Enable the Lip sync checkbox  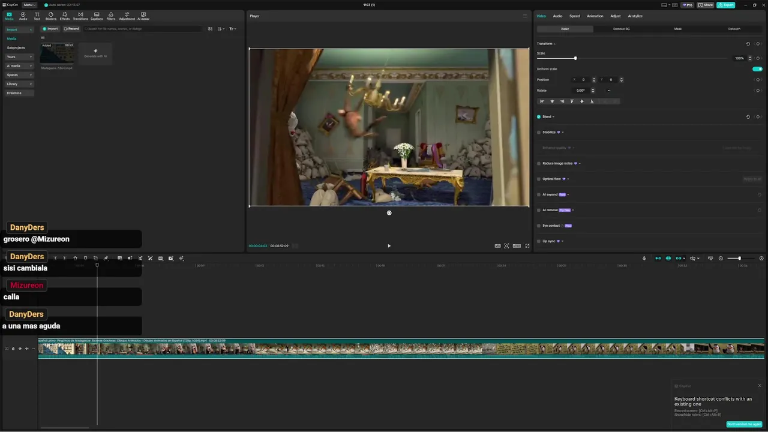(539, 242)
